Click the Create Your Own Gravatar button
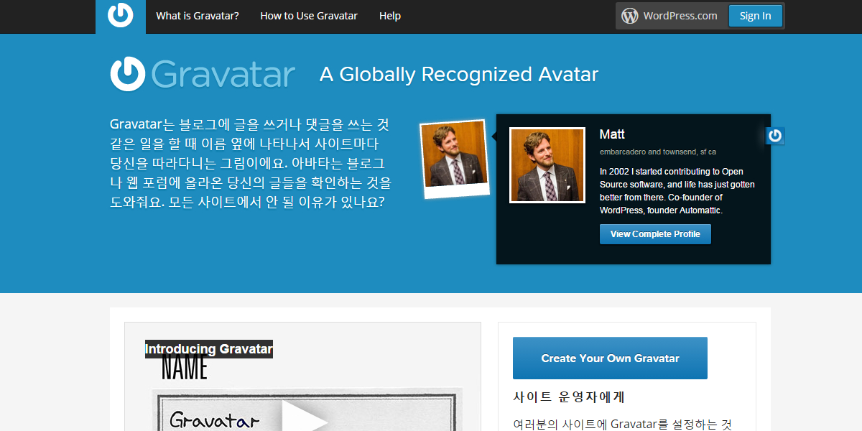 click(609, 358)
